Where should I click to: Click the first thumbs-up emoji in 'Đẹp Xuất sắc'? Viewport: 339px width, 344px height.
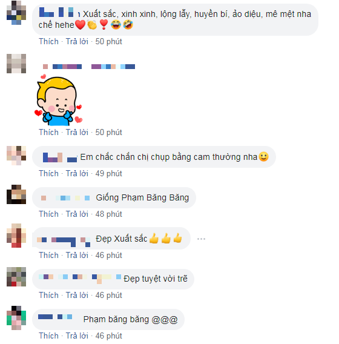154,238
